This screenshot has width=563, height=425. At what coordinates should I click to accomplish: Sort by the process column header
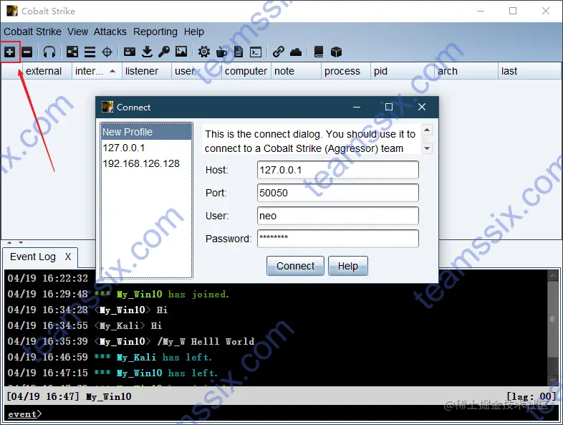click(346, 71)
